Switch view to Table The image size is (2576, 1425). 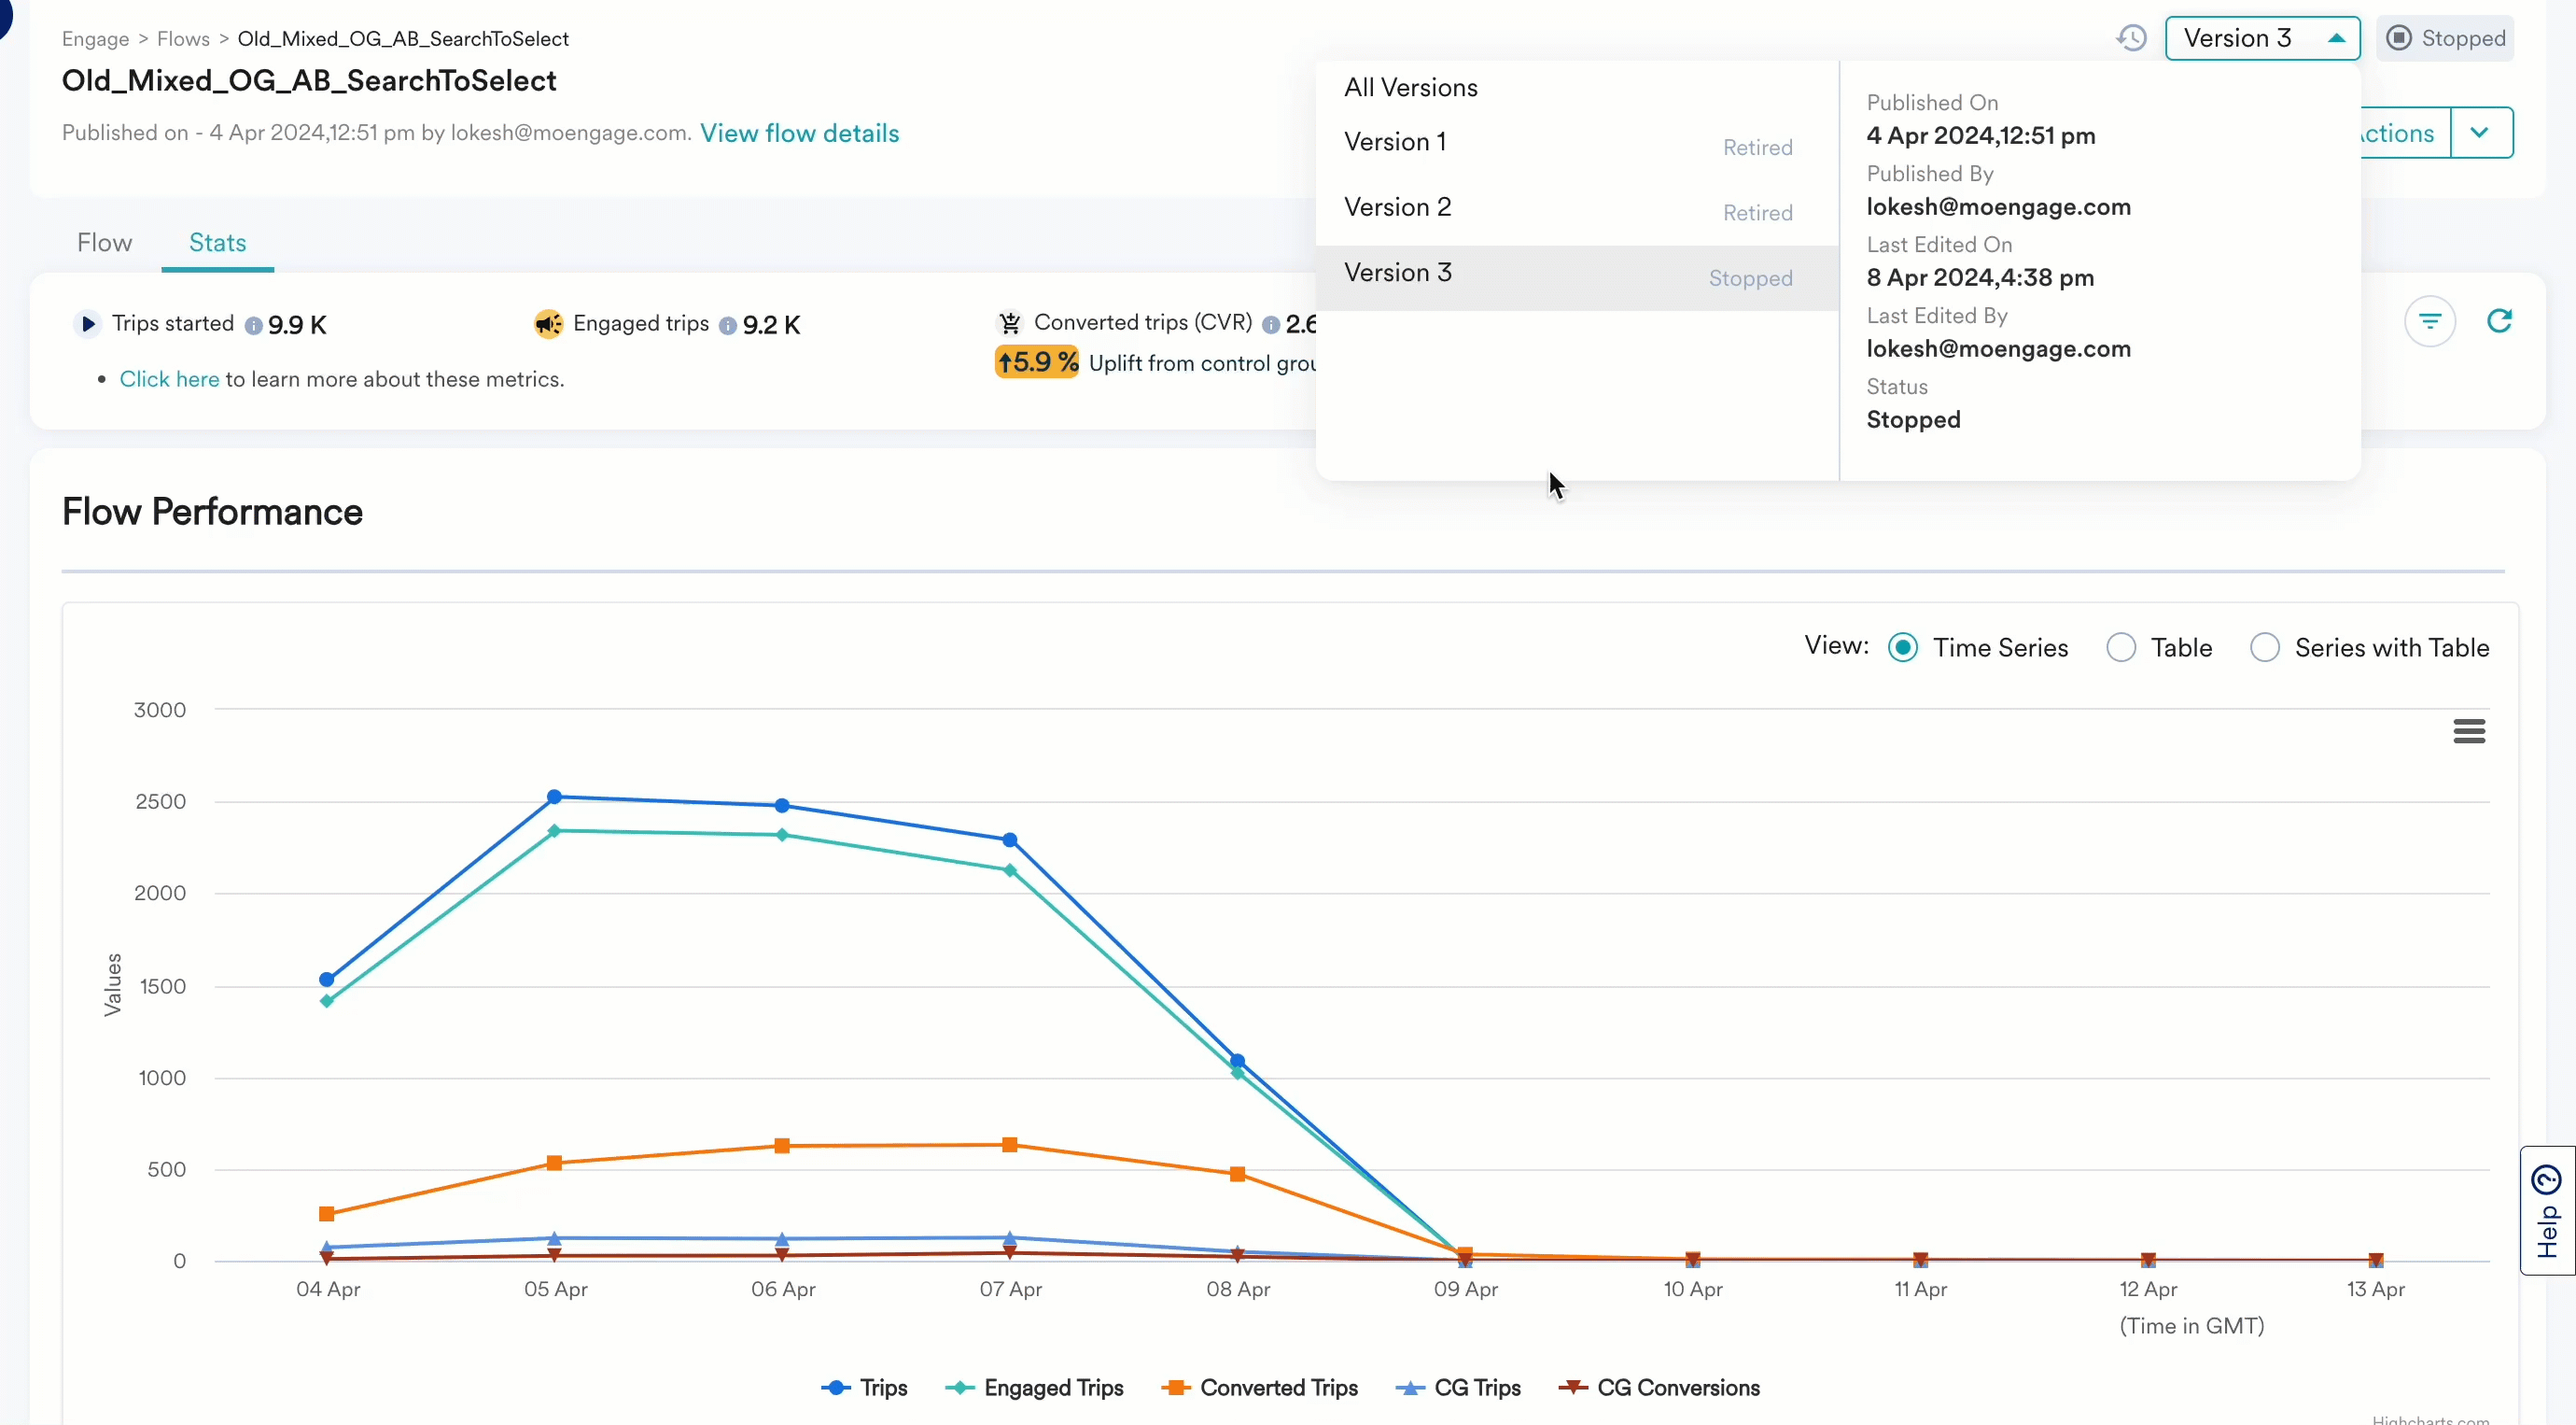[x=2121, y=646]
